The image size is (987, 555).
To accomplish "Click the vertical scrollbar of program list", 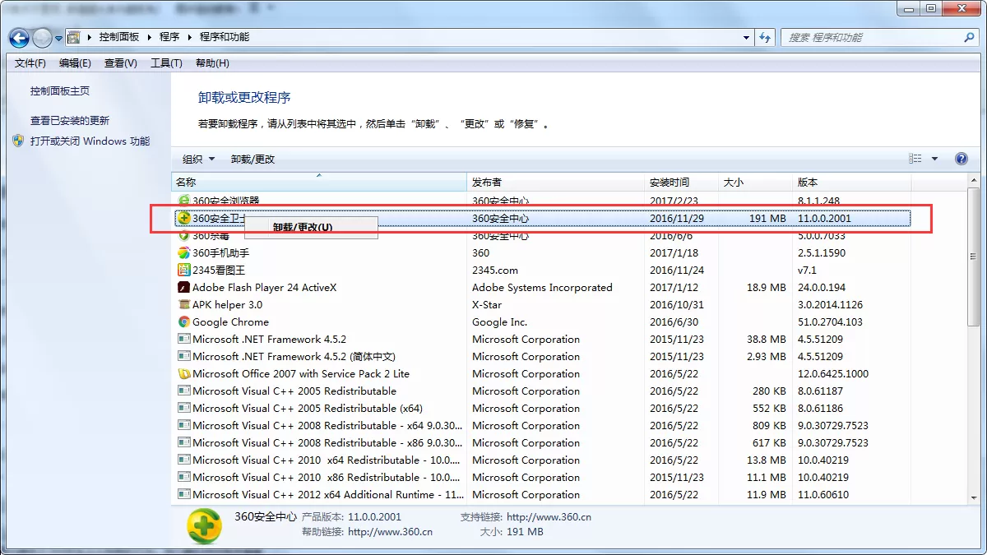I will (x=974, y=337).
